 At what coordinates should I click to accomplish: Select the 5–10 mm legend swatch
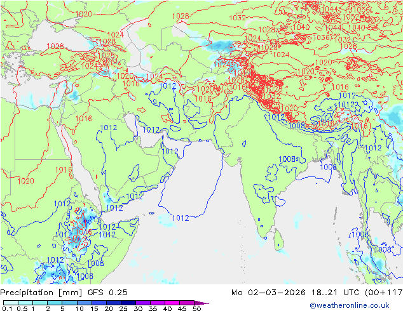[x=69, y=303]
